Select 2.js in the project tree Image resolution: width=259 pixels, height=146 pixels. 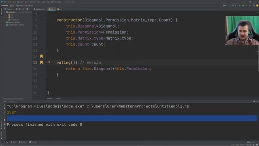point(11,17)
